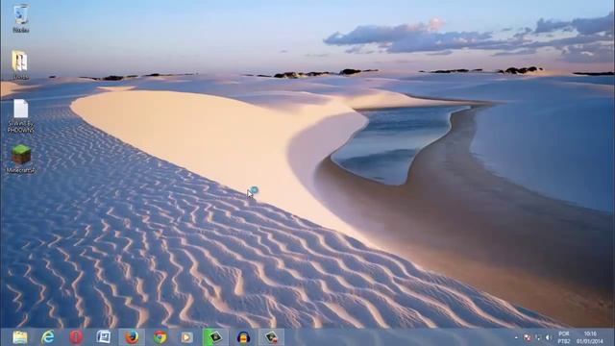Switch to the green-highlighted recorder app on taskbar
Viewport: 615px width, 346px height.
pos(215,337)
